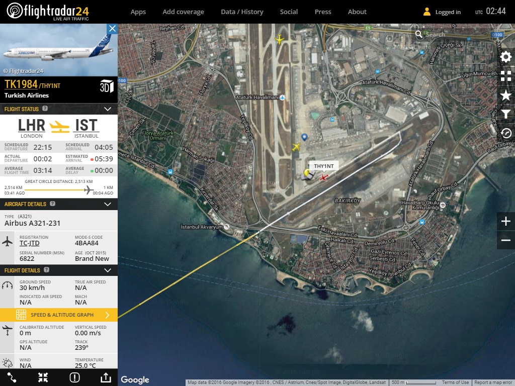Open the Data / History menu
515x386 pixels.
(x=242, y=12)
